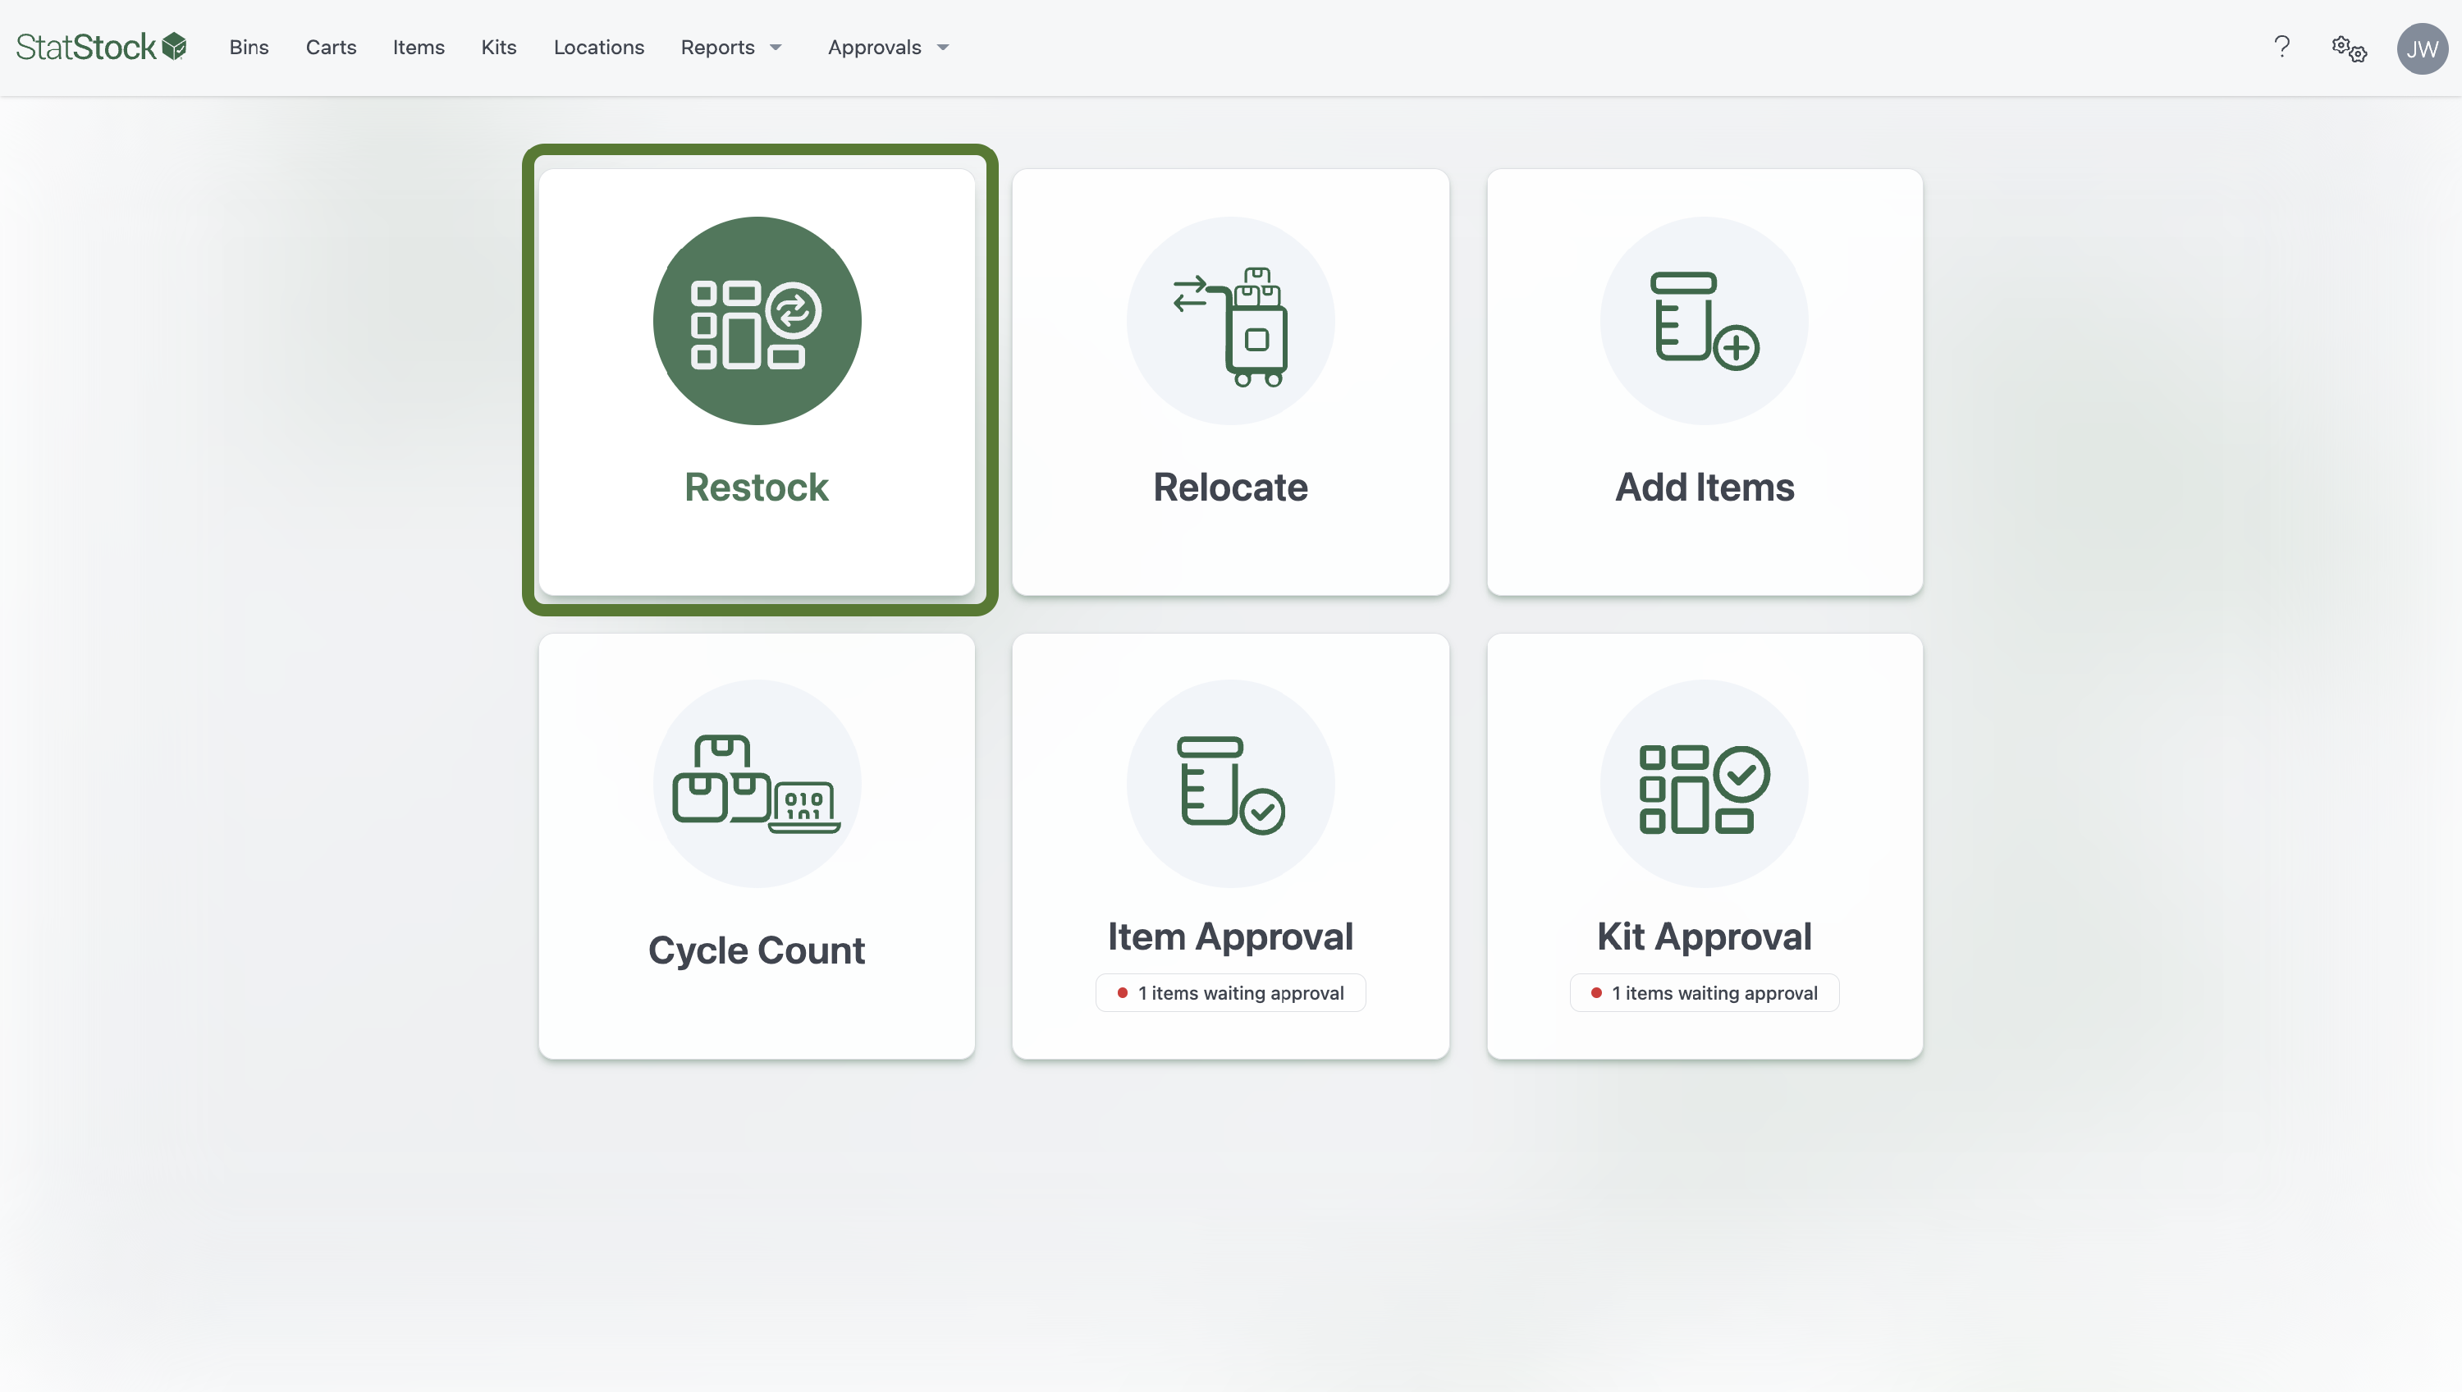Viewport: 2462px width, 1392px height.
Task: Click the Relocate cart icon
Action: coord(1230,321)
